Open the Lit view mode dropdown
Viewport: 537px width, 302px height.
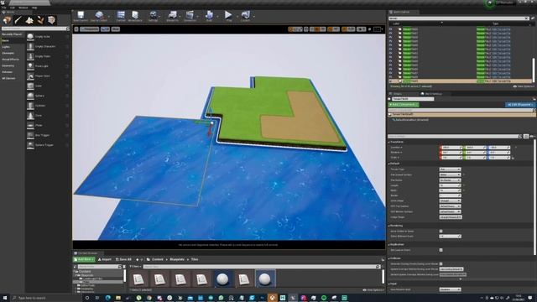105,29
